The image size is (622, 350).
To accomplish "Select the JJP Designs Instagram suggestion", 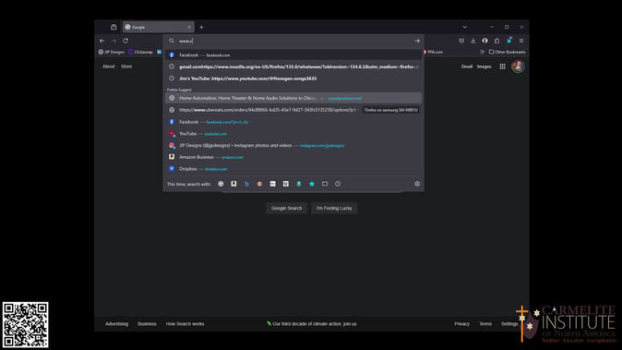I will [293, 146].
